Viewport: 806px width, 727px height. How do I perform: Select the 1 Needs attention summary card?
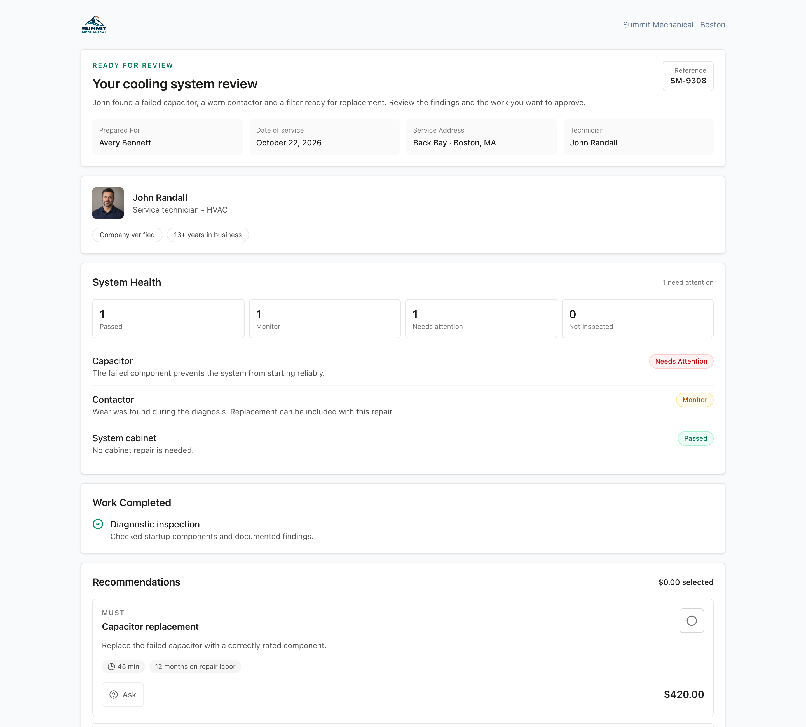[x=481, y=319]
